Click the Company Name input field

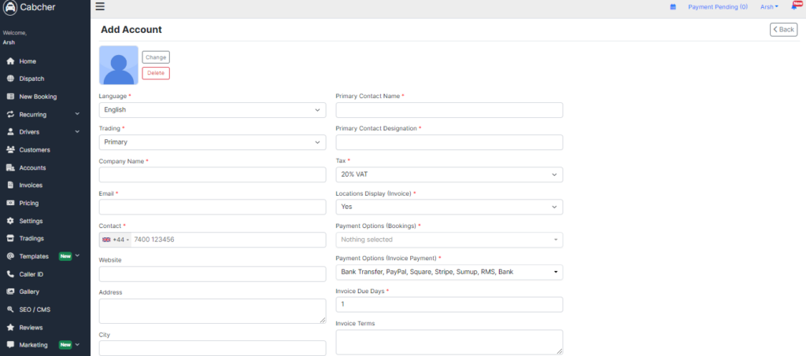(213, 174)
